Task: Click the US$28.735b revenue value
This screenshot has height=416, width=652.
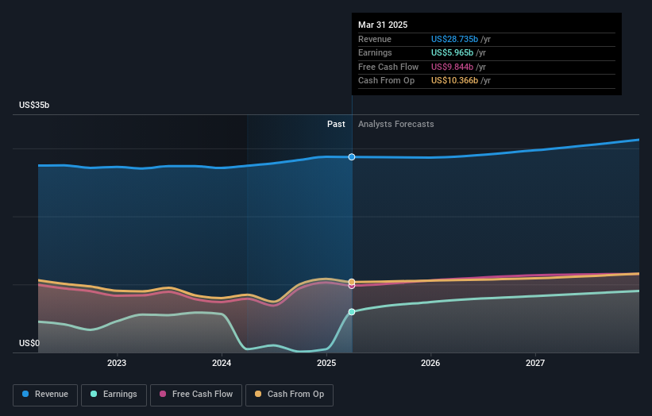Action: click(x=454, y=39)
